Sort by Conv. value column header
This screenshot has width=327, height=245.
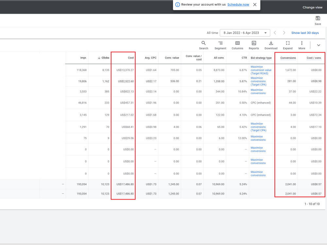[x=172, y=58]
